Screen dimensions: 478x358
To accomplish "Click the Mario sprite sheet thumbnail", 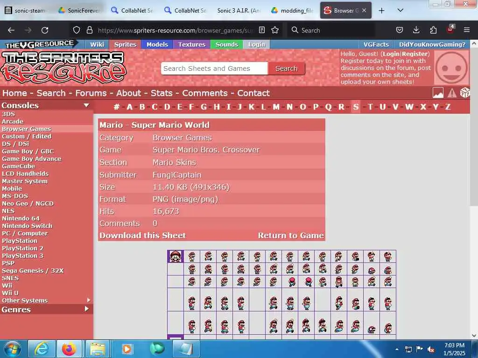I will tap(281, 295).
